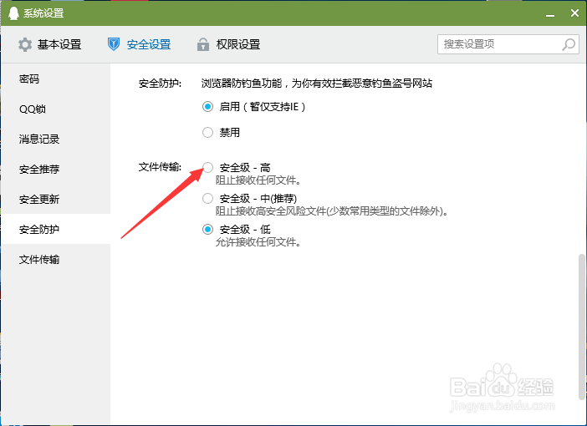Click the 浏览器防钓鱼功能 description text
This screenshot has width=587, height=426.
317,83
